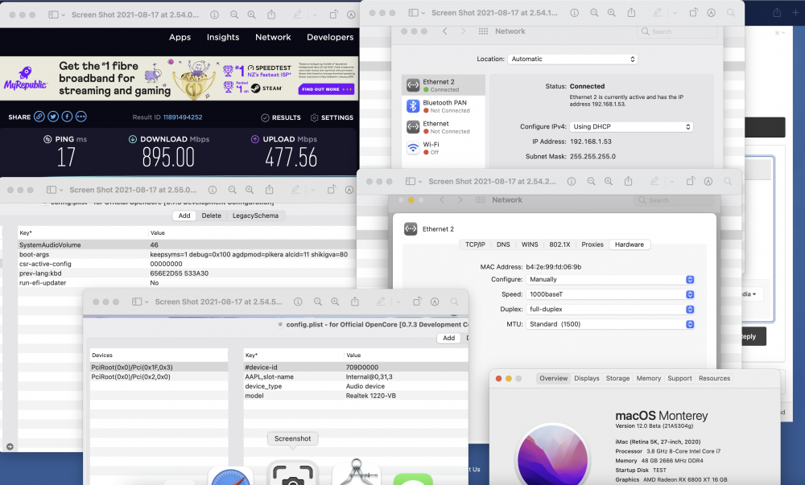Image resolution: width=805 pixels, height=485 pixels.
Task: Open the calipers app in the Dock
Action: click(x=356, y=473)
